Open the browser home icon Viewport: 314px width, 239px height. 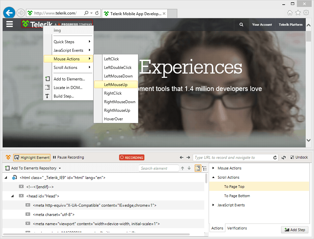[x=290, y=13]
